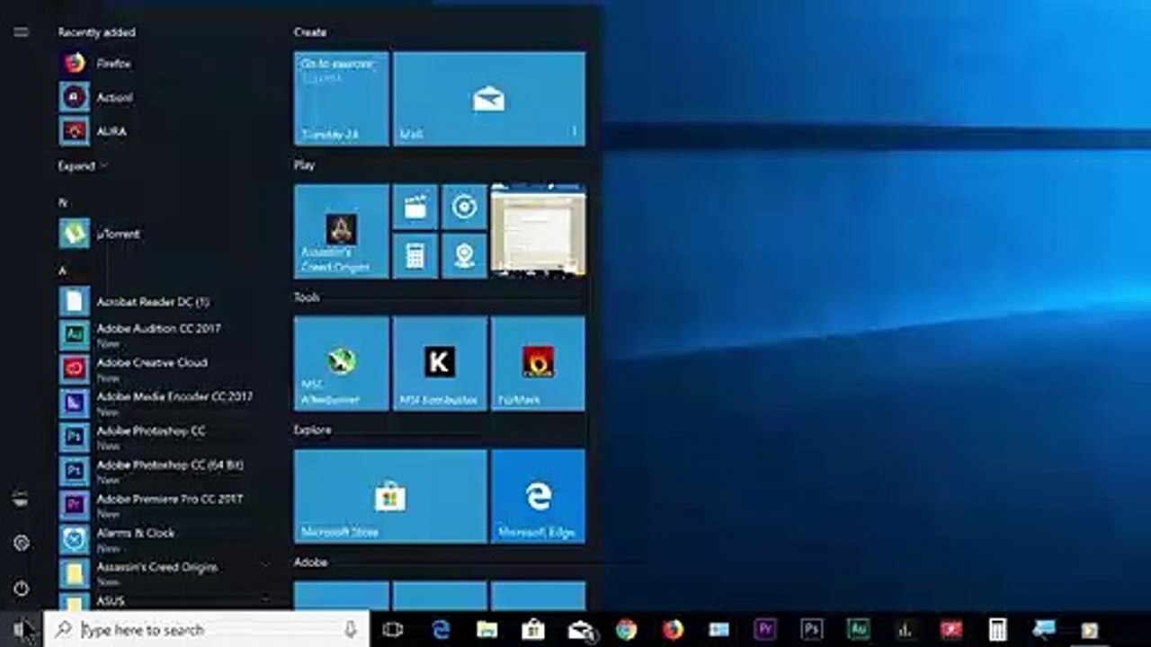Launch Adobe Audition CC 2017
The height and width of the screenshot is (647, 1151).
point(162,335)
